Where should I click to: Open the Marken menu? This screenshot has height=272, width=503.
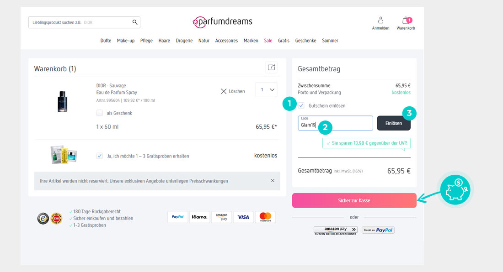(x=251, y=41)
